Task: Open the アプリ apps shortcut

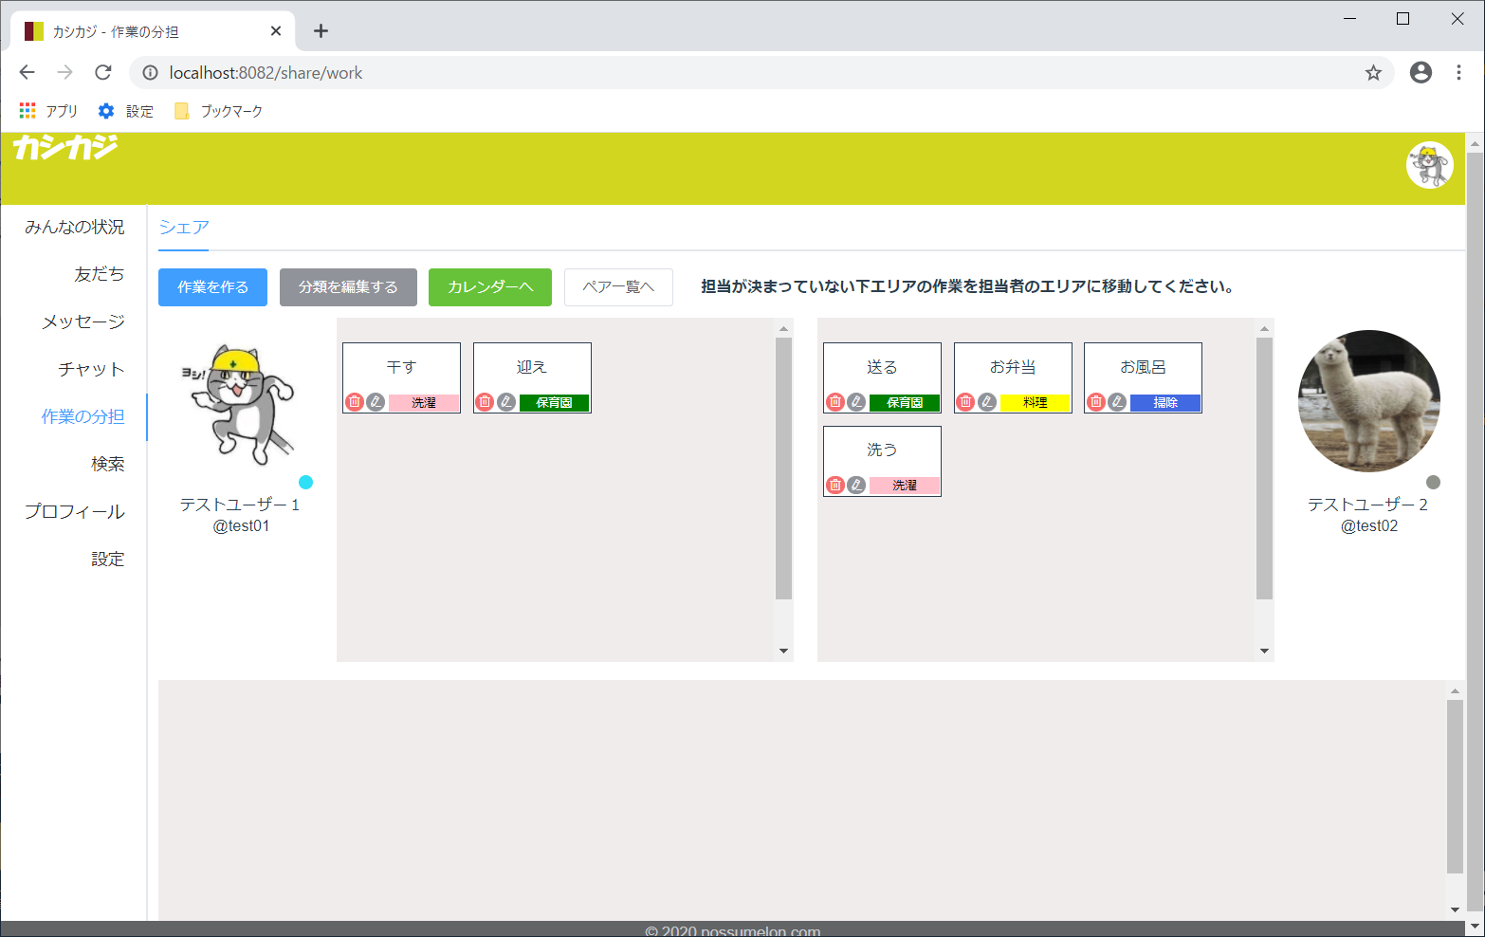Action: (x=48, y=111)
